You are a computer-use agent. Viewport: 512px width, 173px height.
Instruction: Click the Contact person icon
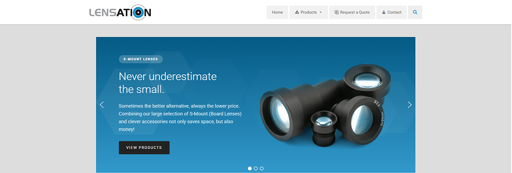tap(384, 13)
